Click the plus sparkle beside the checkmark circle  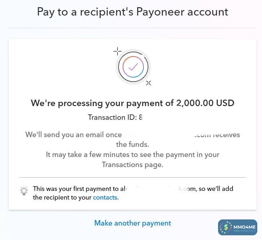pos(117,51)
